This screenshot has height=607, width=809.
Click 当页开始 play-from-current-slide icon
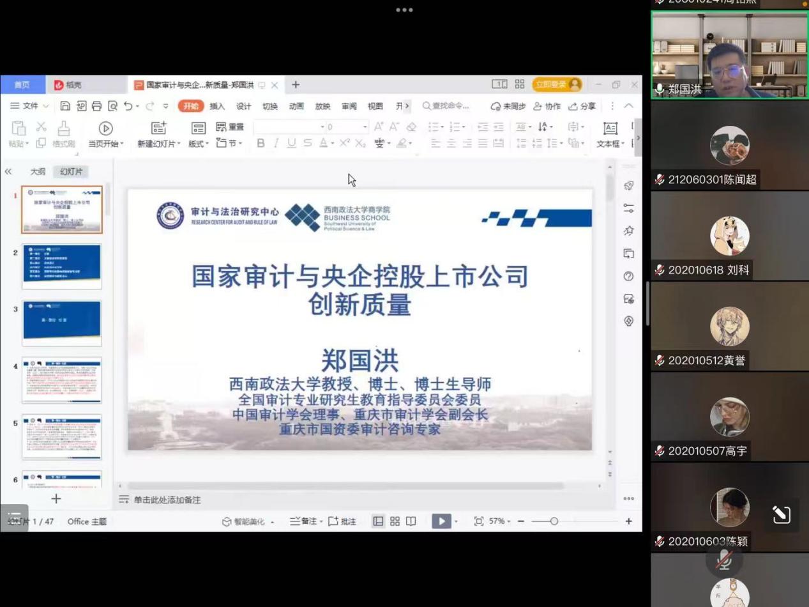[106, 129]
